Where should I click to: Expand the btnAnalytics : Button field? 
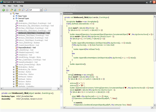click(14, 67)
